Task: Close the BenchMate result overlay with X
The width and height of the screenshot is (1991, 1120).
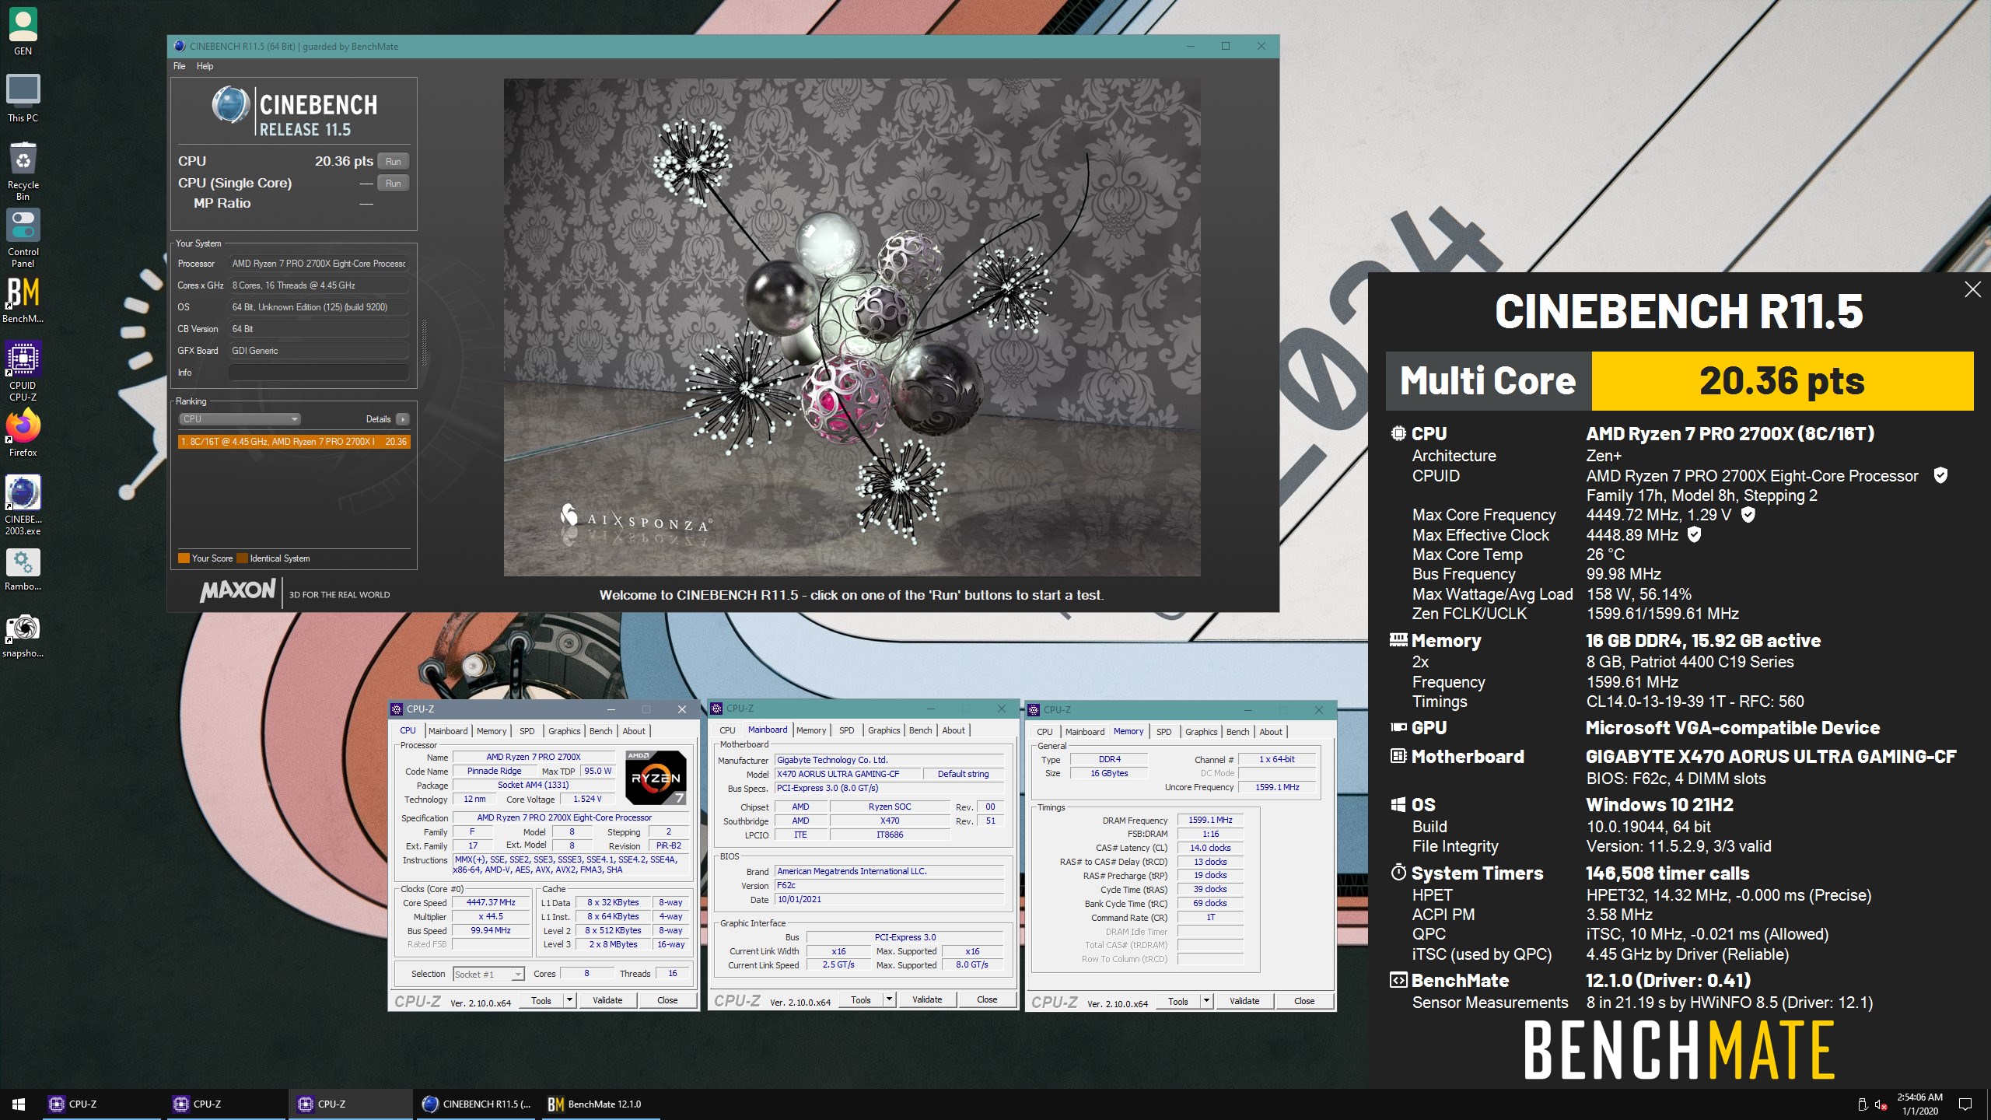Action: [1972, 289]
